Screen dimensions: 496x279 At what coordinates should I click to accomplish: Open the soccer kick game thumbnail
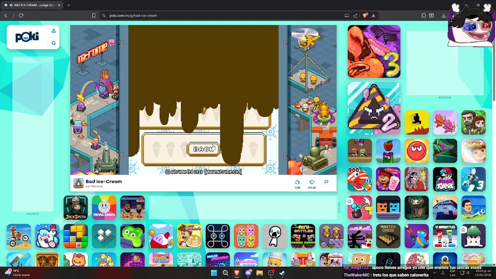pos(473,207)
